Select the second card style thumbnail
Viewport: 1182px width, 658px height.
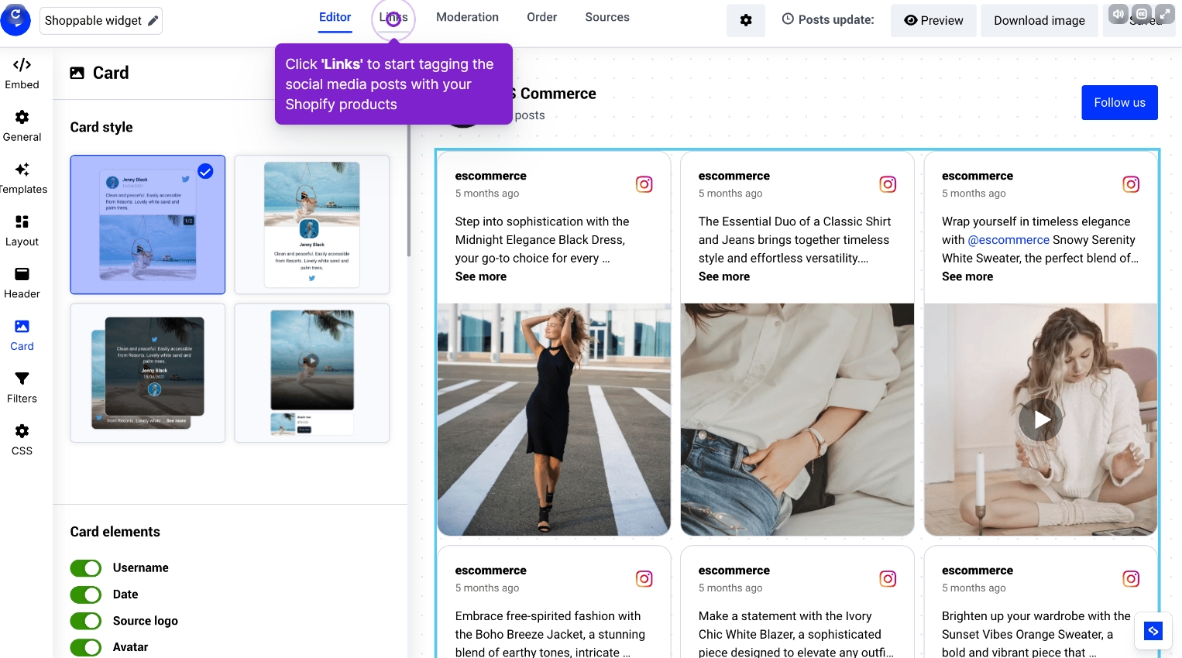click(311, 224)
